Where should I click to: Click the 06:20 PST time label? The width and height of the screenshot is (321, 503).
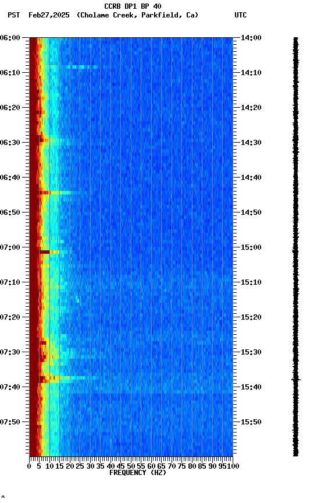click(x=10, y=108)
